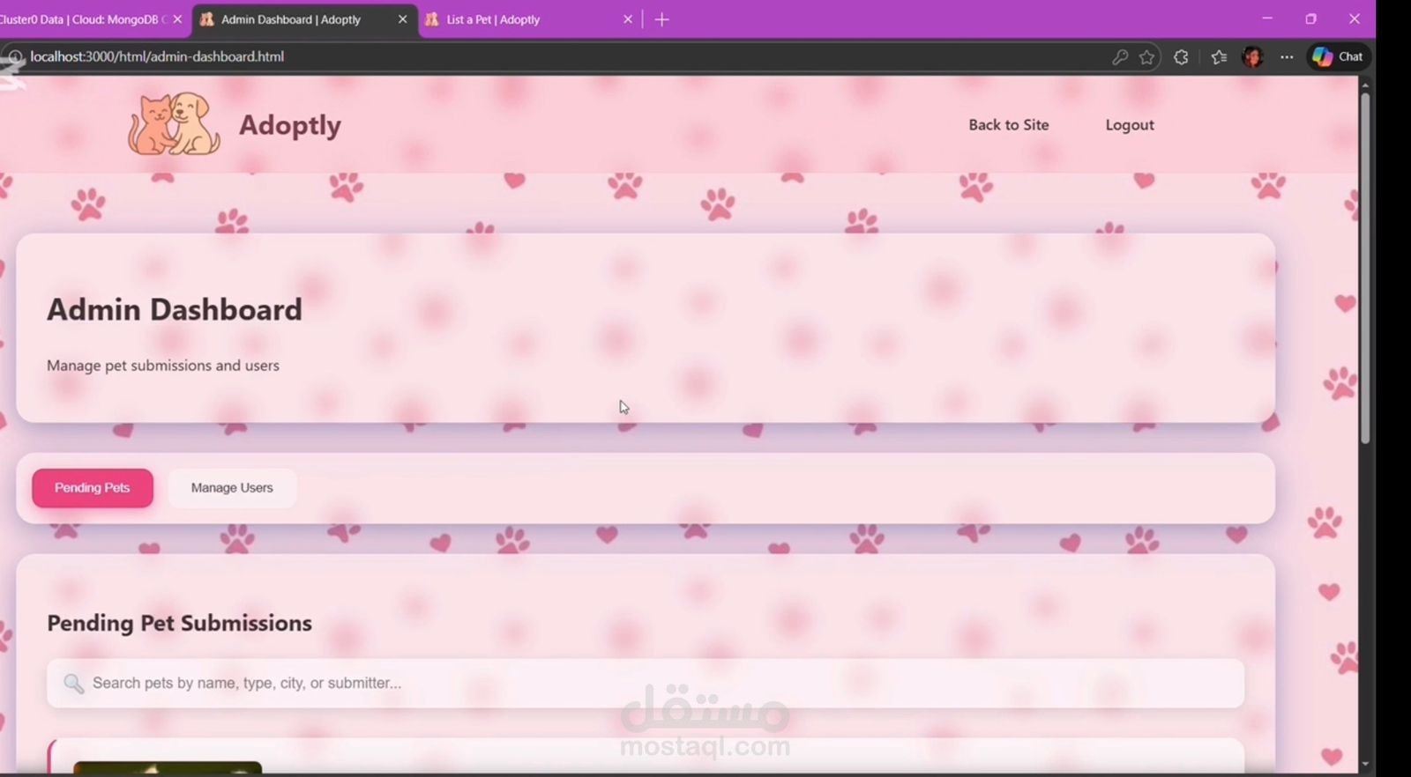This screenshot has height=777, width=1411.
Task: Open the browser settings three-dot menu
Action: pos(1287,57)
